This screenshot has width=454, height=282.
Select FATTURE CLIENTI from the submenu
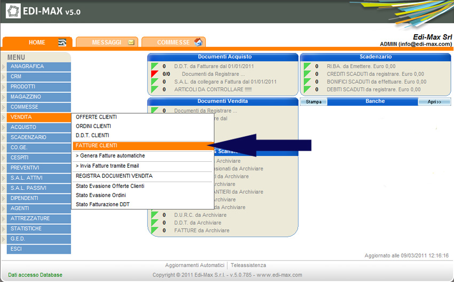tap(97, 145)
